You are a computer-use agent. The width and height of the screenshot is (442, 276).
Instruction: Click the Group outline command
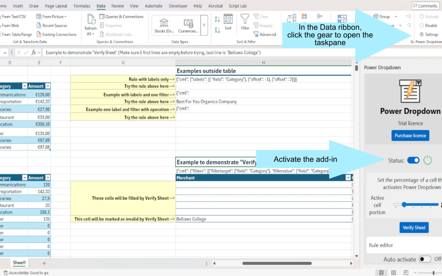click(x=381, y=17)
